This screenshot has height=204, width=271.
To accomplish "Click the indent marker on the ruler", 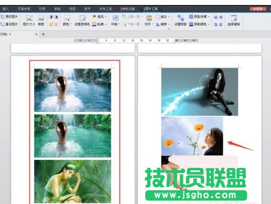I will point(98,40).
